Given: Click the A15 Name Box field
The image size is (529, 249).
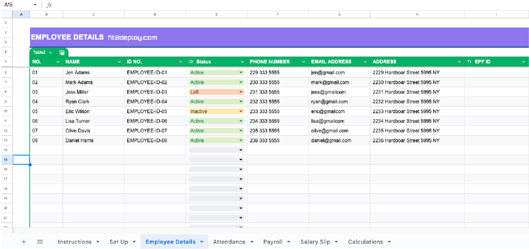Looking at the screenshot, I should [x=17, y=5].
